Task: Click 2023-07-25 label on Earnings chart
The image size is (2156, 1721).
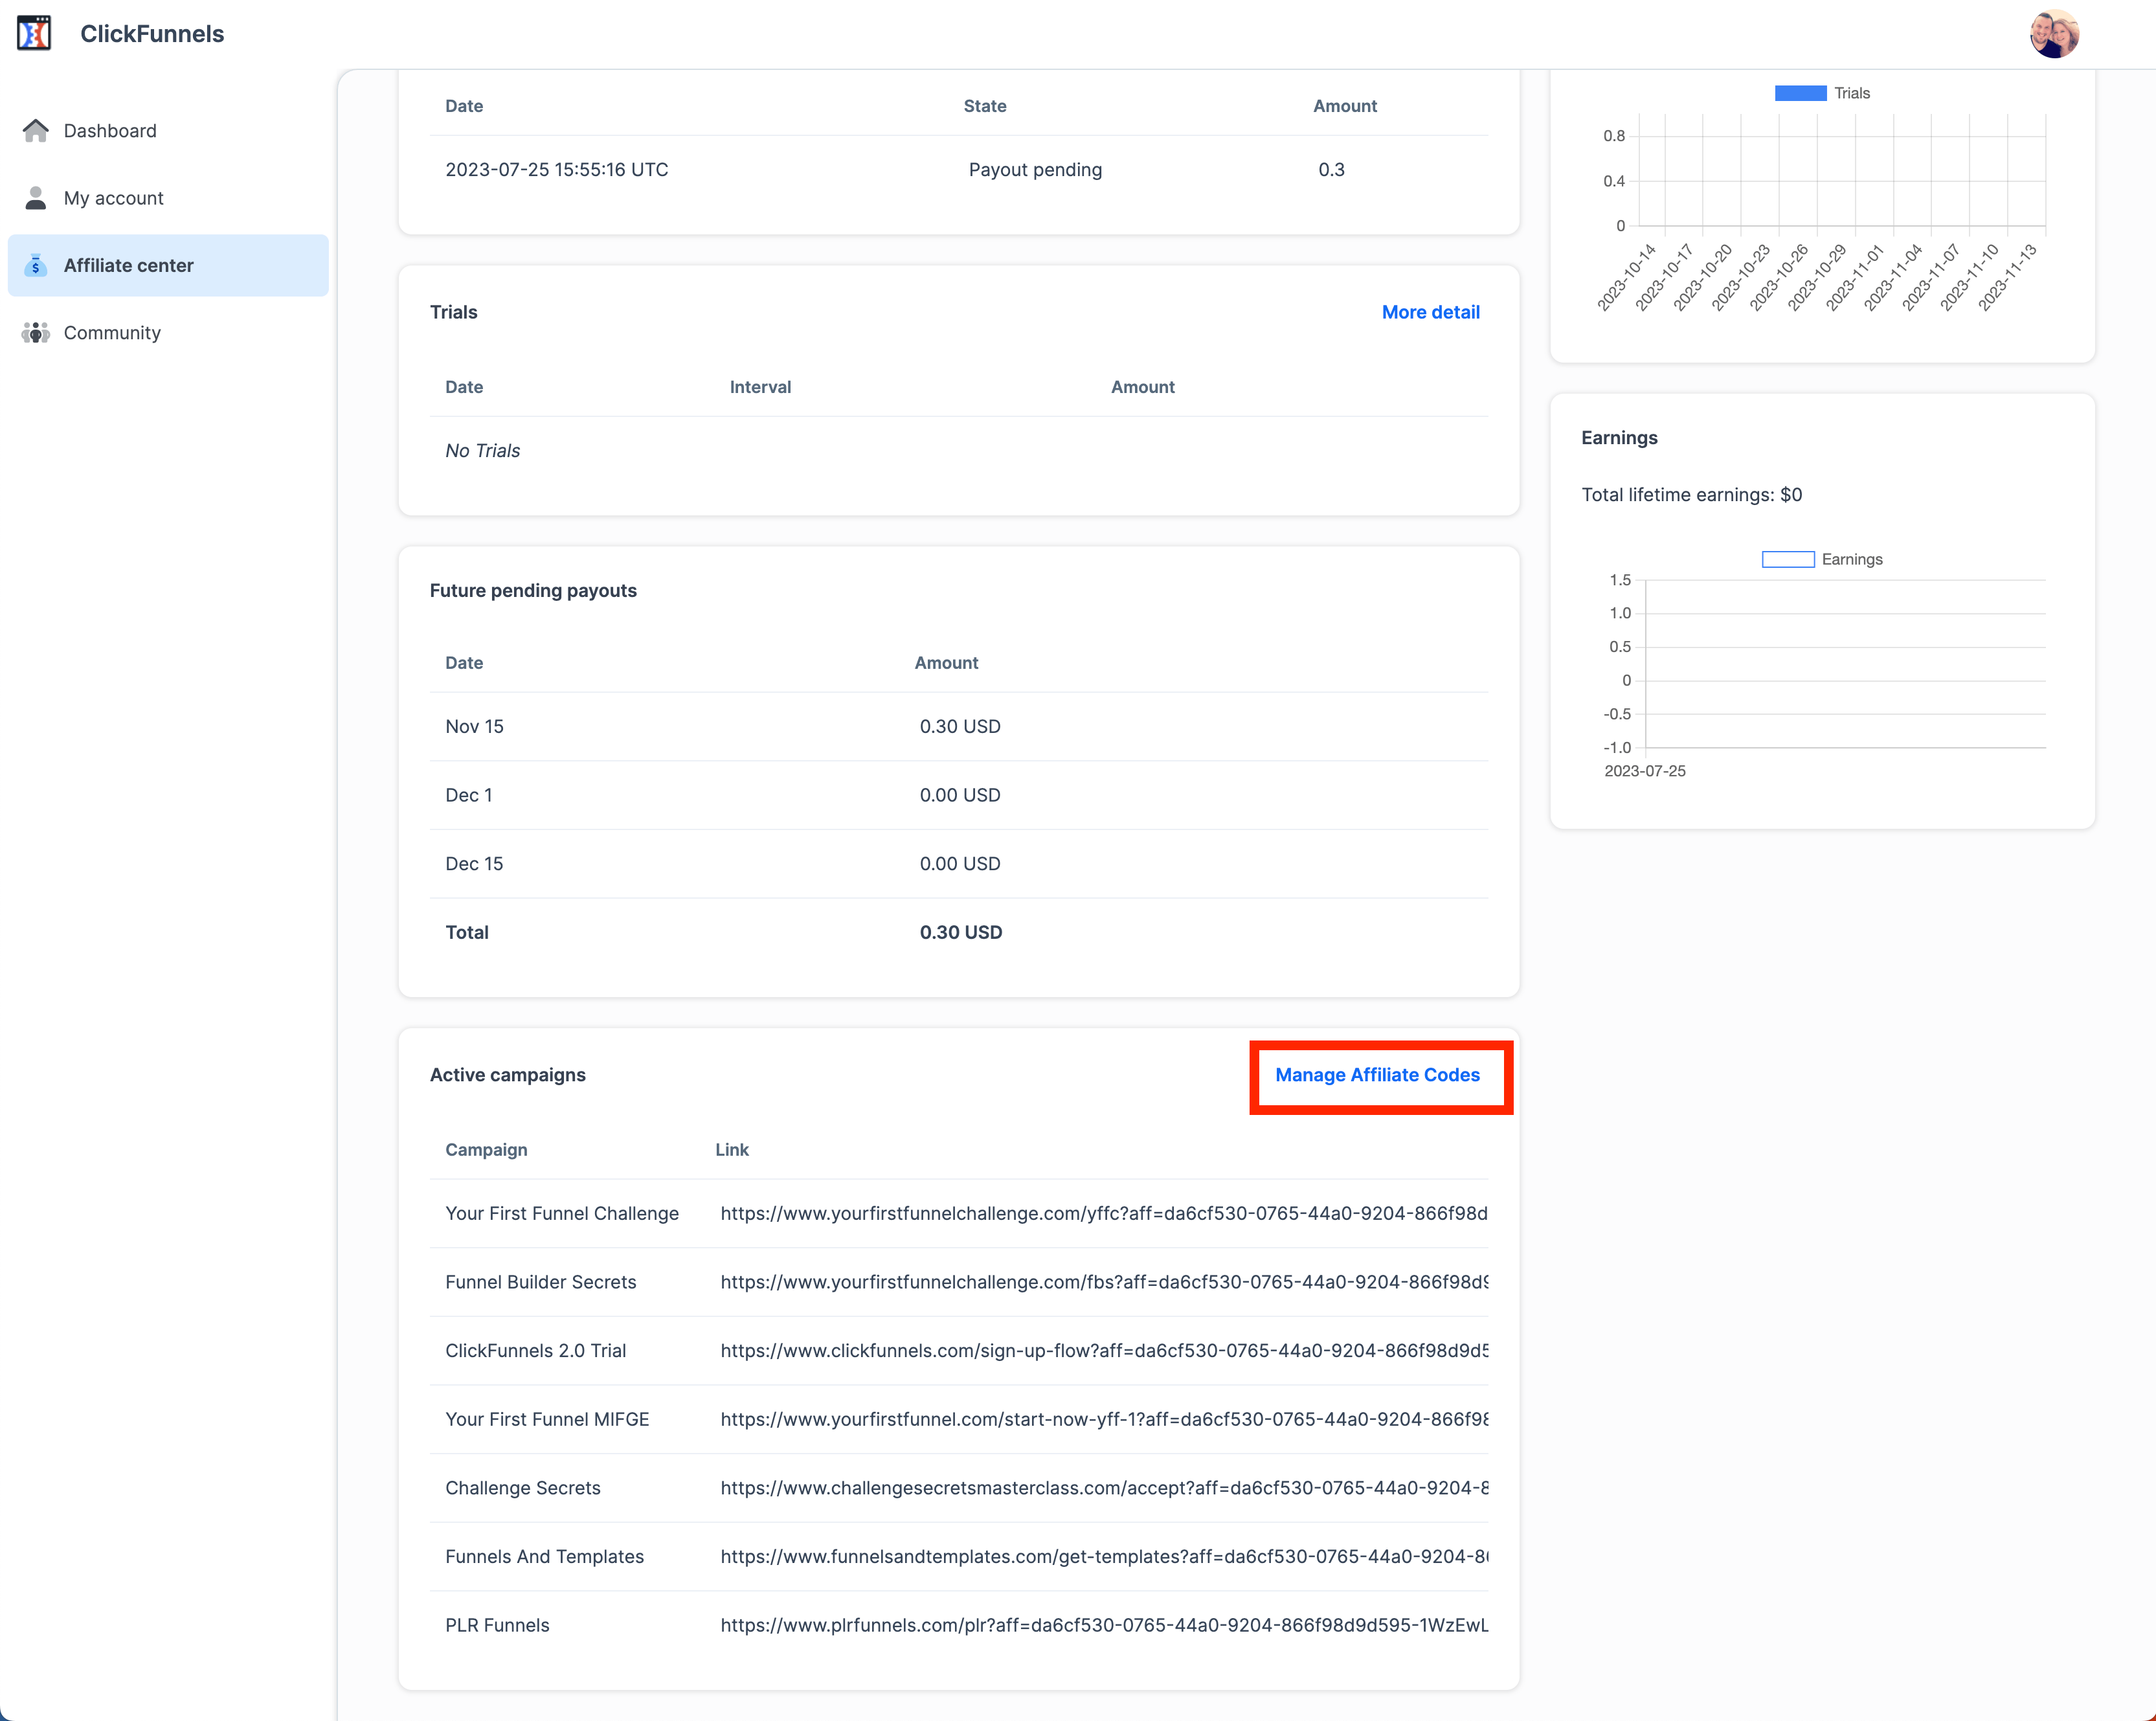Action: [x=1645, y=770]
